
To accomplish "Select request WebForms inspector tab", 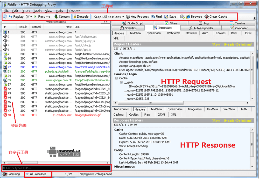I will [x=173, y=33].
